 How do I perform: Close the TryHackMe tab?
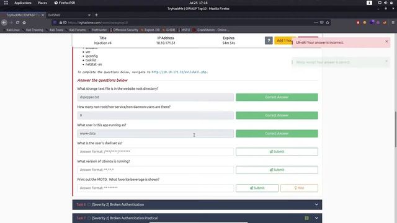point(43,15)
